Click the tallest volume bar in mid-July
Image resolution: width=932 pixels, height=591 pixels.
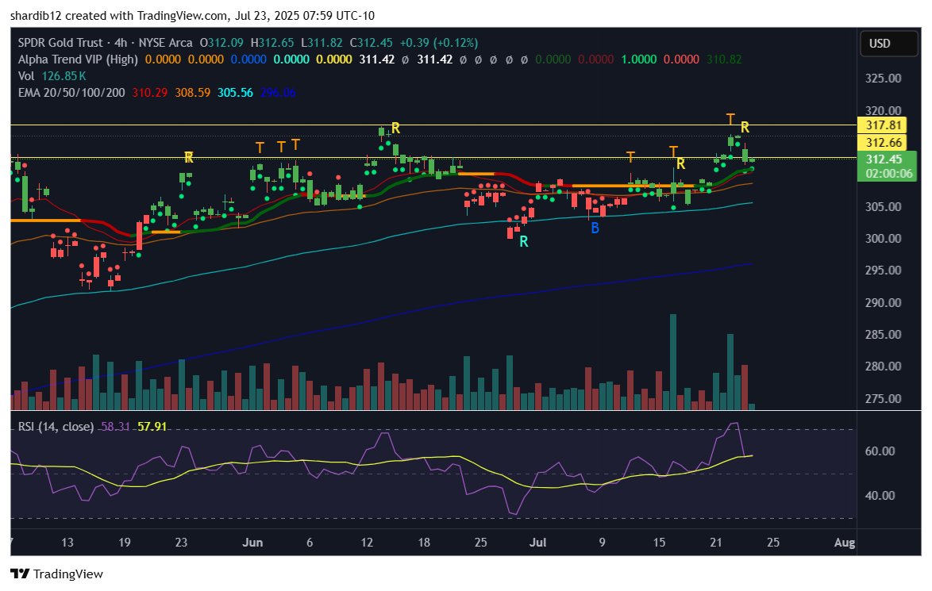tap(673, 362)
